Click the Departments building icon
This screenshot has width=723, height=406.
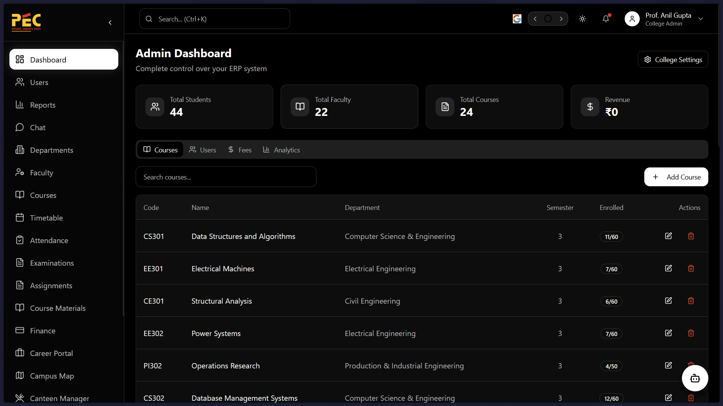(x=20, y=150)
